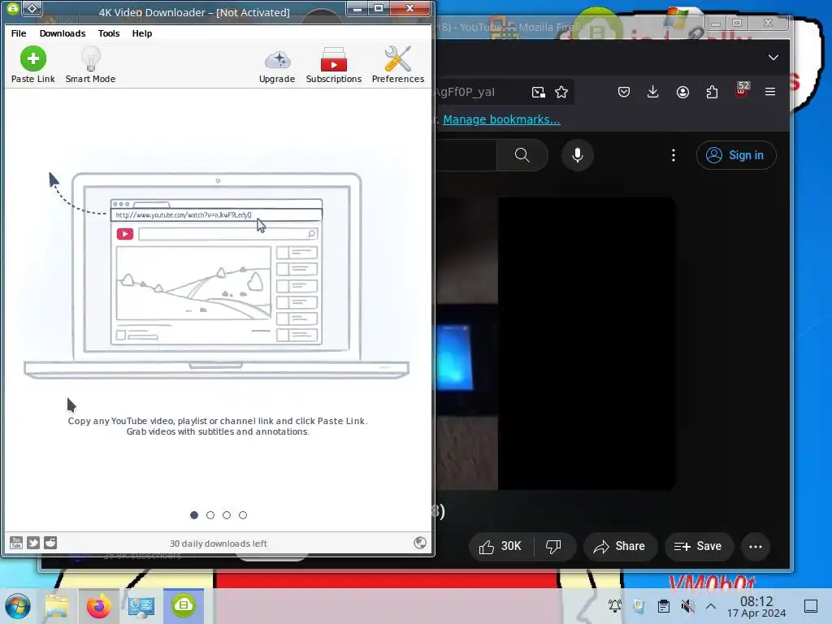832x624 pixels.
Task: Click Firefox address bar URL text
Action: click(x=466, y=92)
